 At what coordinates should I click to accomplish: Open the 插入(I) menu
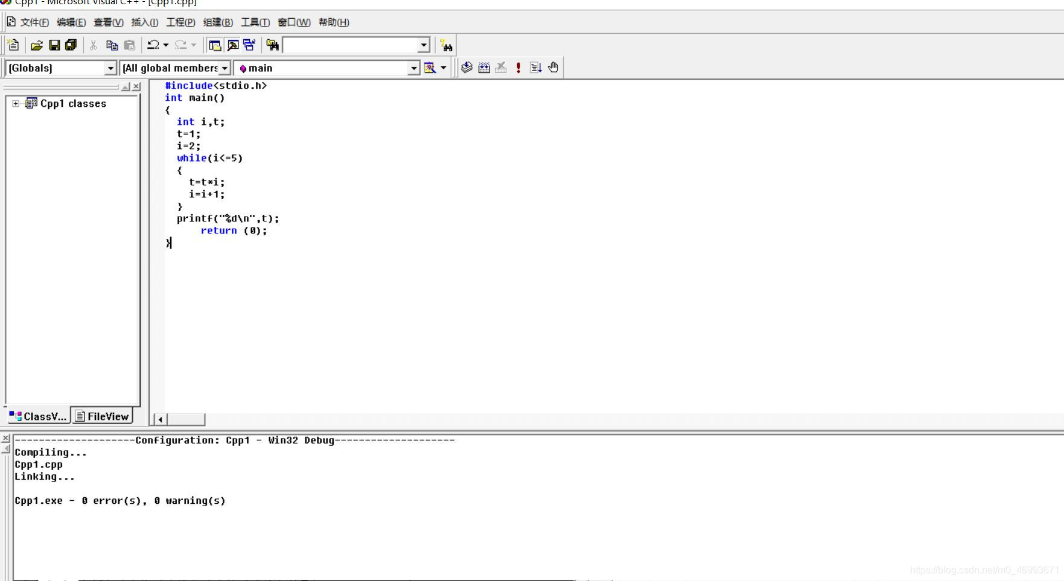point(145,22)
